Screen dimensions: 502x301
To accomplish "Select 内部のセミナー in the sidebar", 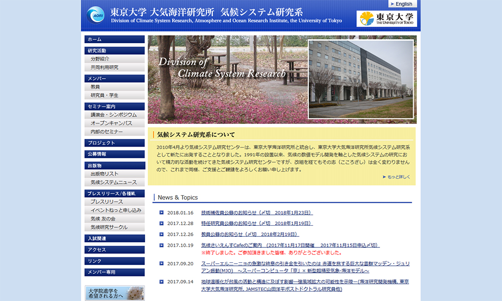I will click(x=114, y=131).
